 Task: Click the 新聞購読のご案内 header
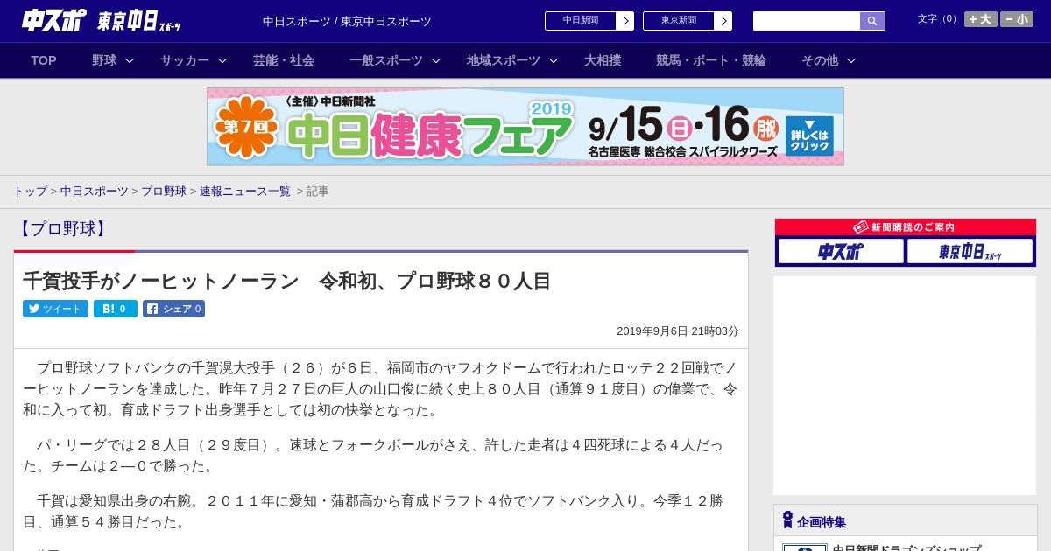click(906, 227)
